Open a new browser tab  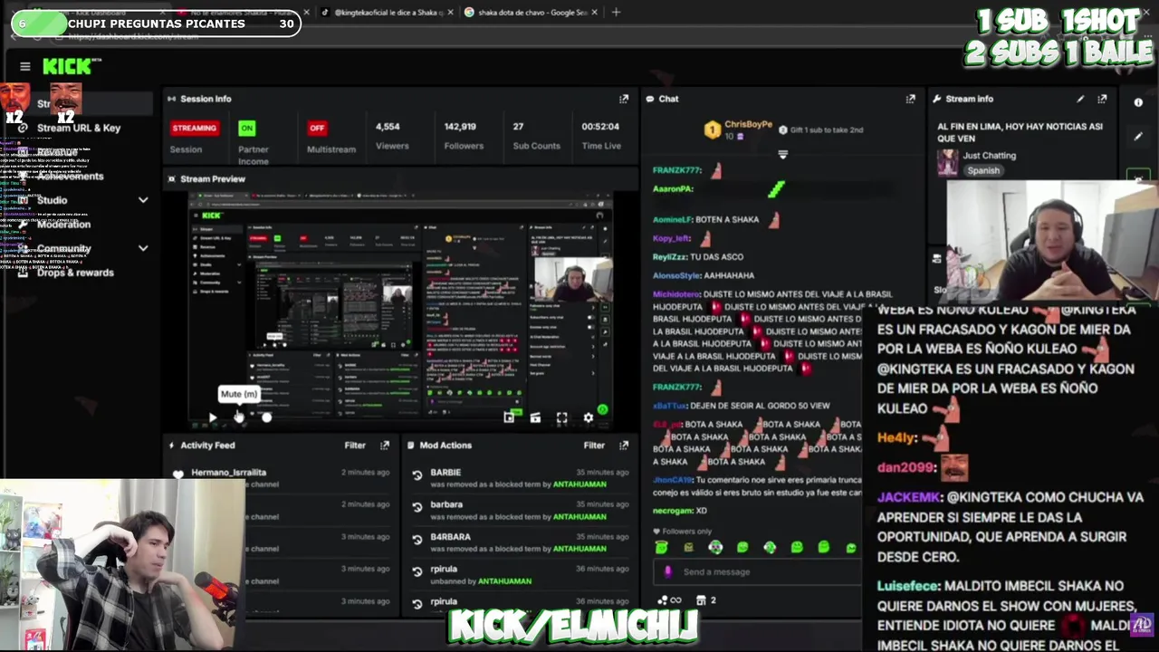click(616, 13)
